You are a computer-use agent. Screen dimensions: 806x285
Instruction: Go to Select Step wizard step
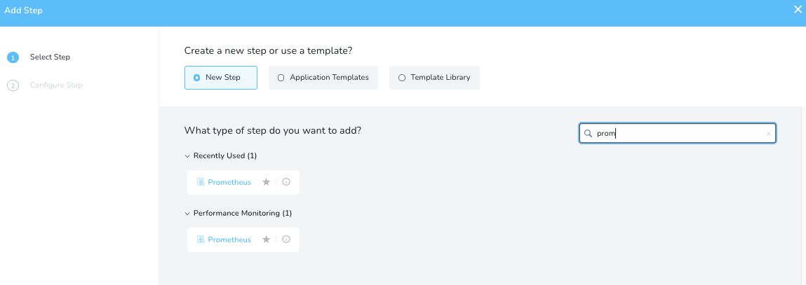(x=50, y=57)
